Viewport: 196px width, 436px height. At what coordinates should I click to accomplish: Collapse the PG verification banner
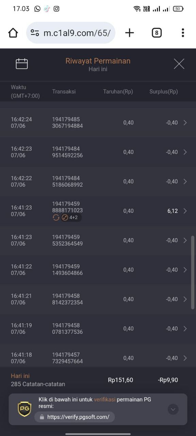[x=173, y=409]
